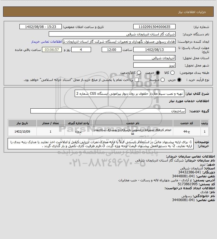Screen dimensions: 217x239
Task: Select the خدمت radio button
Action: click(x=158, y=73)
